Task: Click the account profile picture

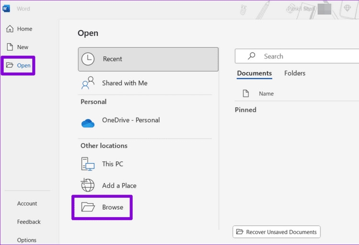Action: 324,9
